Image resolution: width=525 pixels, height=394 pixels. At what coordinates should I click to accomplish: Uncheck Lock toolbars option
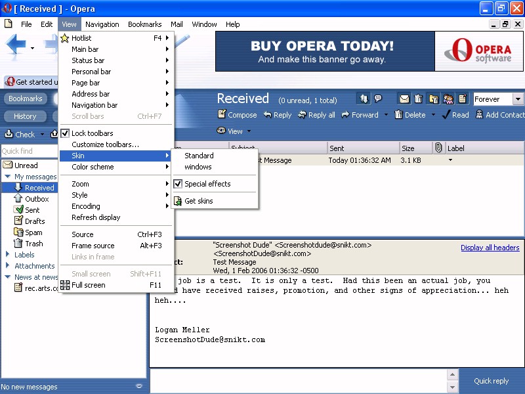pos(65,133)
